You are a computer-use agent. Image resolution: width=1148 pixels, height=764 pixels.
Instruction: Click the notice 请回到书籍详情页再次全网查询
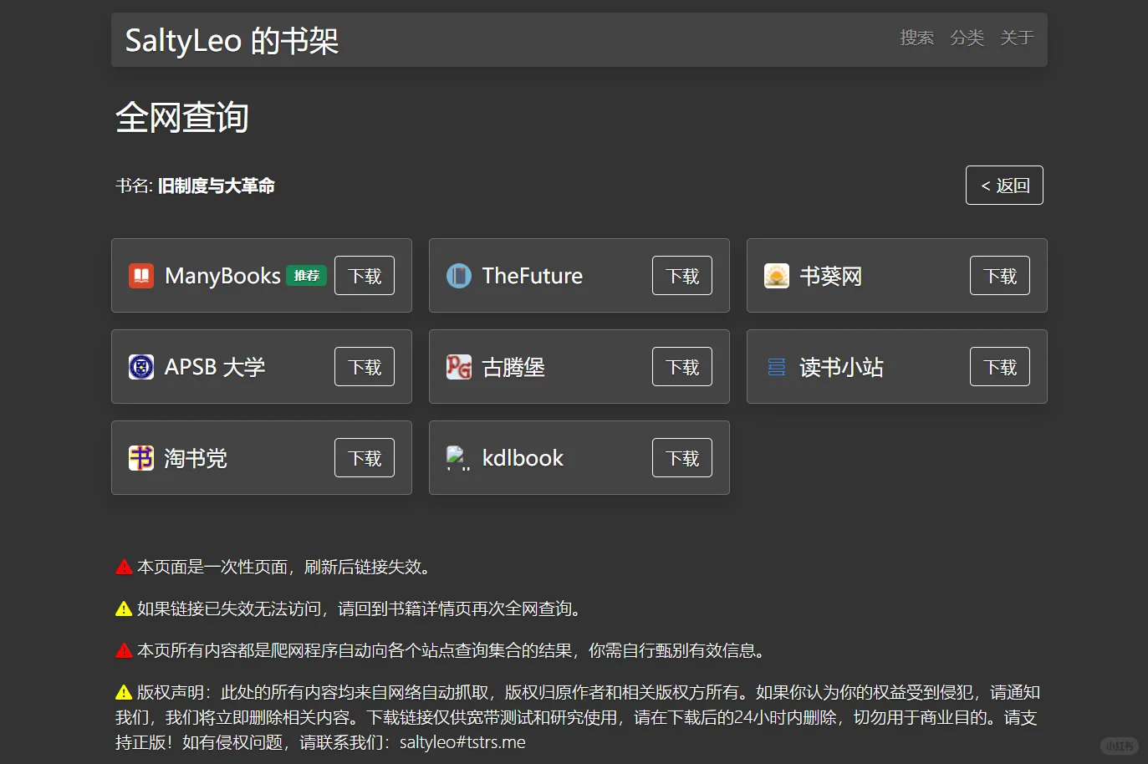(455, 609)
